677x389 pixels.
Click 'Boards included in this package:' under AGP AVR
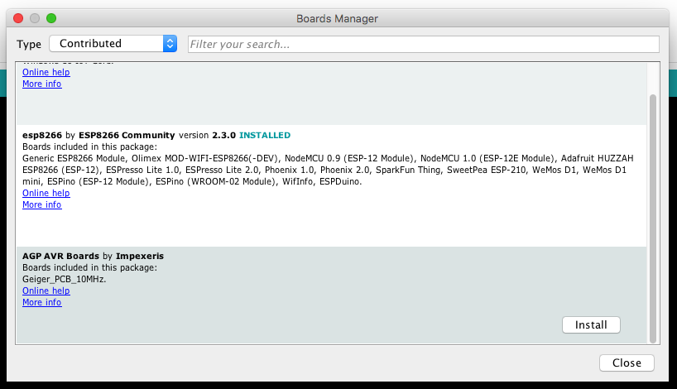(90, 267)
